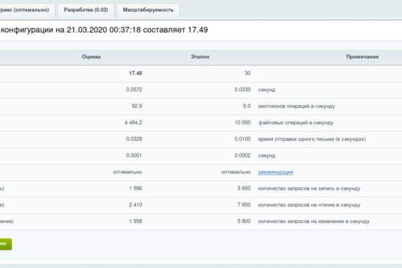The width and height of the screenshot is (402, 268).
Task: Select the reference value 7 800
Action: (244, 205)
